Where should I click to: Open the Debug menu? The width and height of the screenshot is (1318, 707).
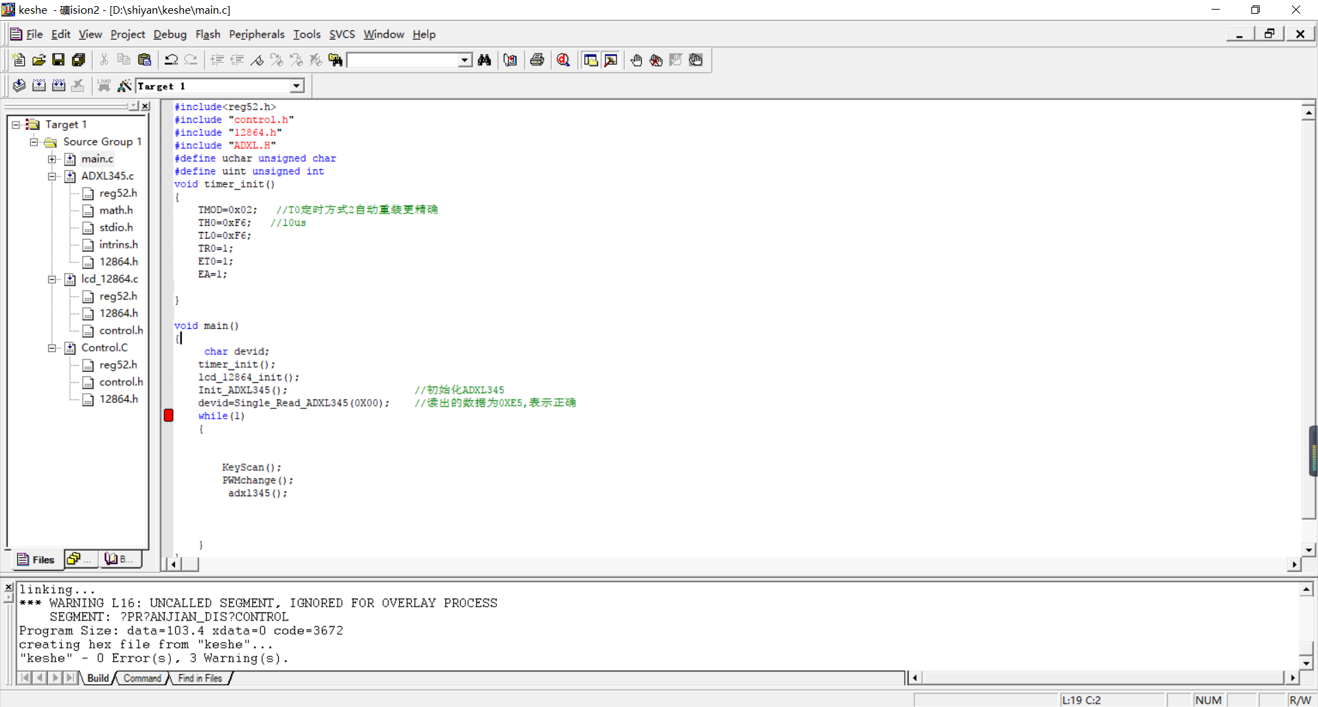click(x=170, y=34)
